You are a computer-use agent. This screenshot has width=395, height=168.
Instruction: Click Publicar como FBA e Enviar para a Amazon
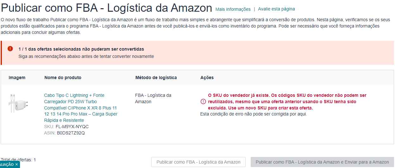(x=322, y=162)
